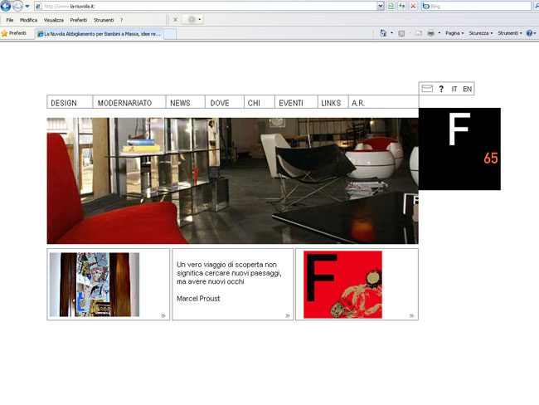
Task: Switch site language to EN
Action: pyautogui.click(x=467, y=89)
